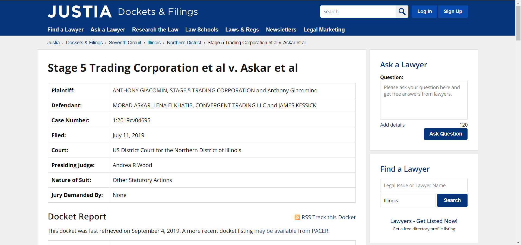Open the Laws & Regs menu
This screenshot has width=521, height=245.
[242, 30]
